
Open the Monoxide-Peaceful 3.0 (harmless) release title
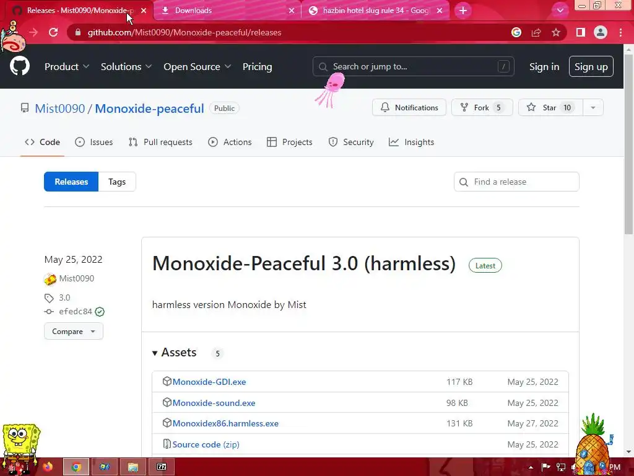tap(304, 263)
